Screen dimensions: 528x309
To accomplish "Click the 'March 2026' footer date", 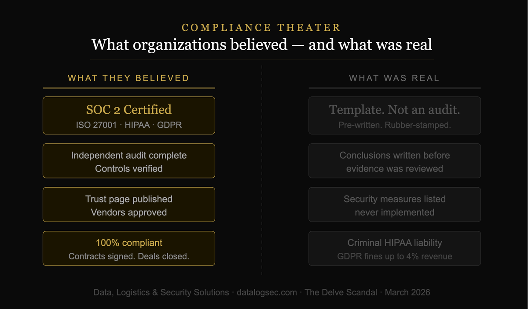I will click(x=407, y=292).
